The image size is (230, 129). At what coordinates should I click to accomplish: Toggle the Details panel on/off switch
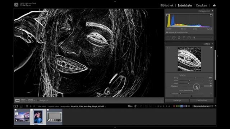(166, 43)
